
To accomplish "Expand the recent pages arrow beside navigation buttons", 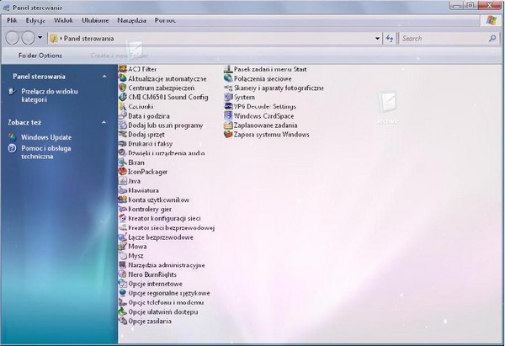I will (40, 38).
